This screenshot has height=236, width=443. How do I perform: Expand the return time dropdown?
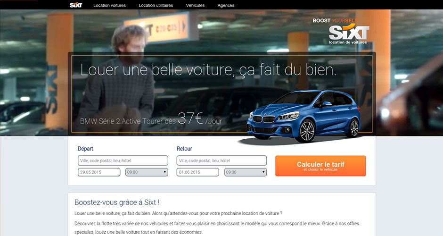click(246, 172)
